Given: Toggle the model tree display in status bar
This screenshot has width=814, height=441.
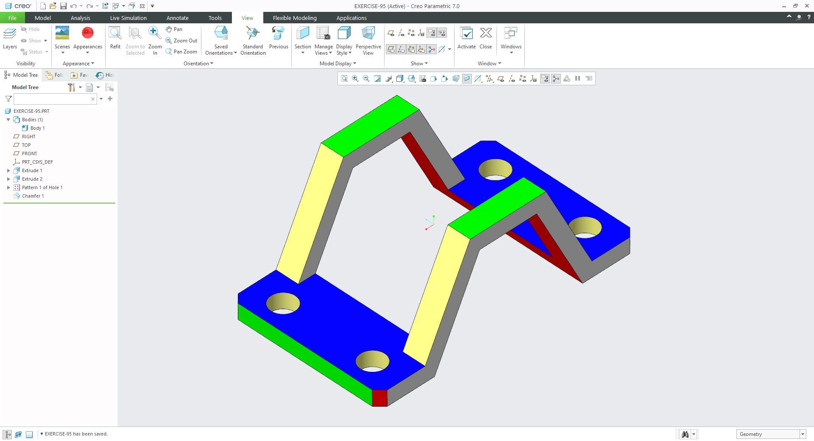Looking at the screenshot, I should [x=8, y=434].
